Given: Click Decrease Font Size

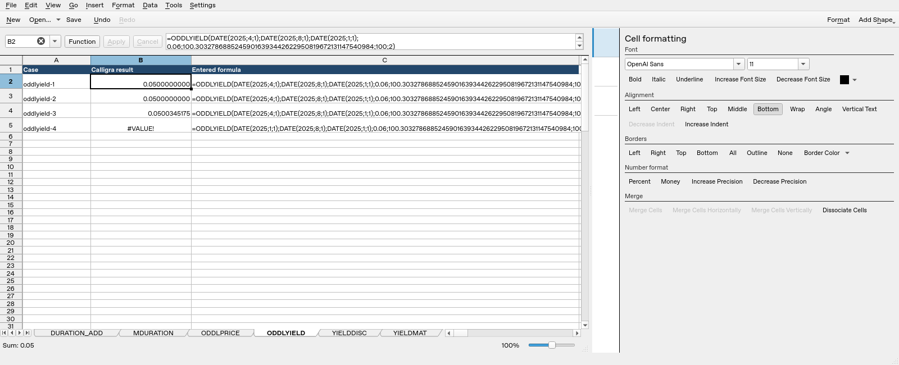Looking at the screenshot, I should [x=803, y=79].
